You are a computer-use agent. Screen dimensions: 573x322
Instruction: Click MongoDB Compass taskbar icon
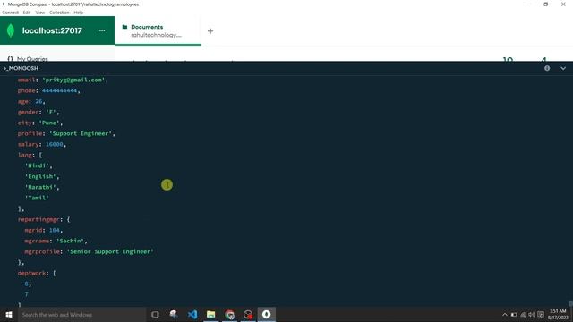pyautogui.click(x=267, y=314)
